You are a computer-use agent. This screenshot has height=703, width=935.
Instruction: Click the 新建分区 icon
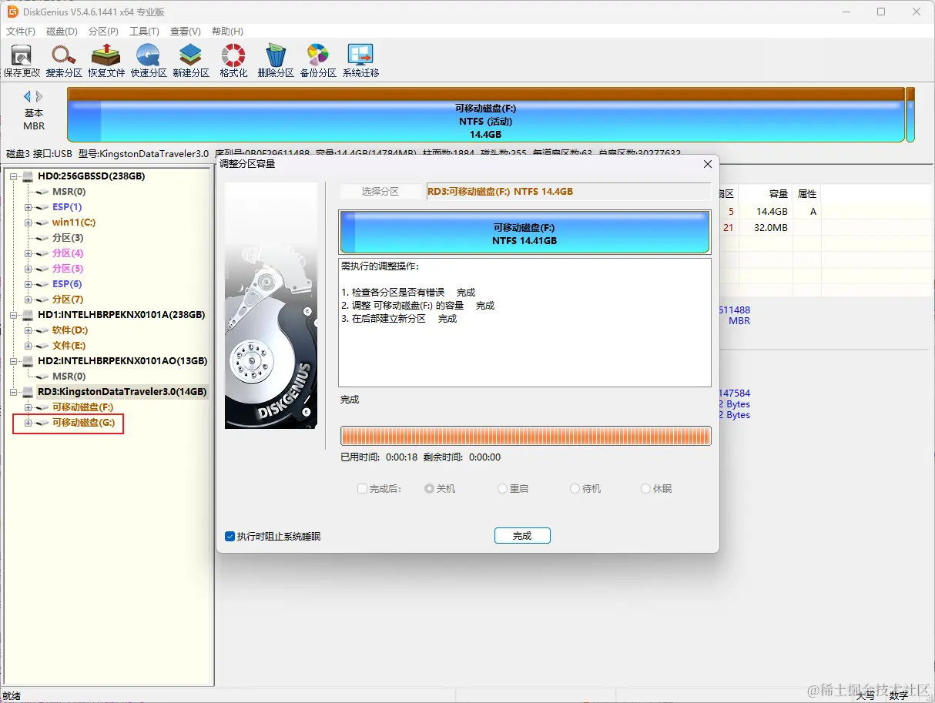click(191, 61)
